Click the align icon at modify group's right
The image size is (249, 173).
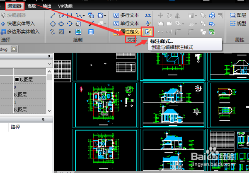coord(220,16)
